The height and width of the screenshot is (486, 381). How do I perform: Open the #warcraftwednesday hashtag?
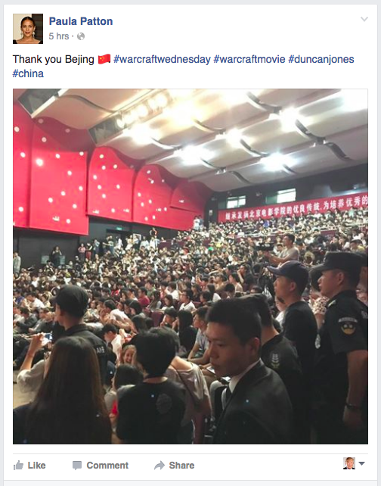coord(162,59)
